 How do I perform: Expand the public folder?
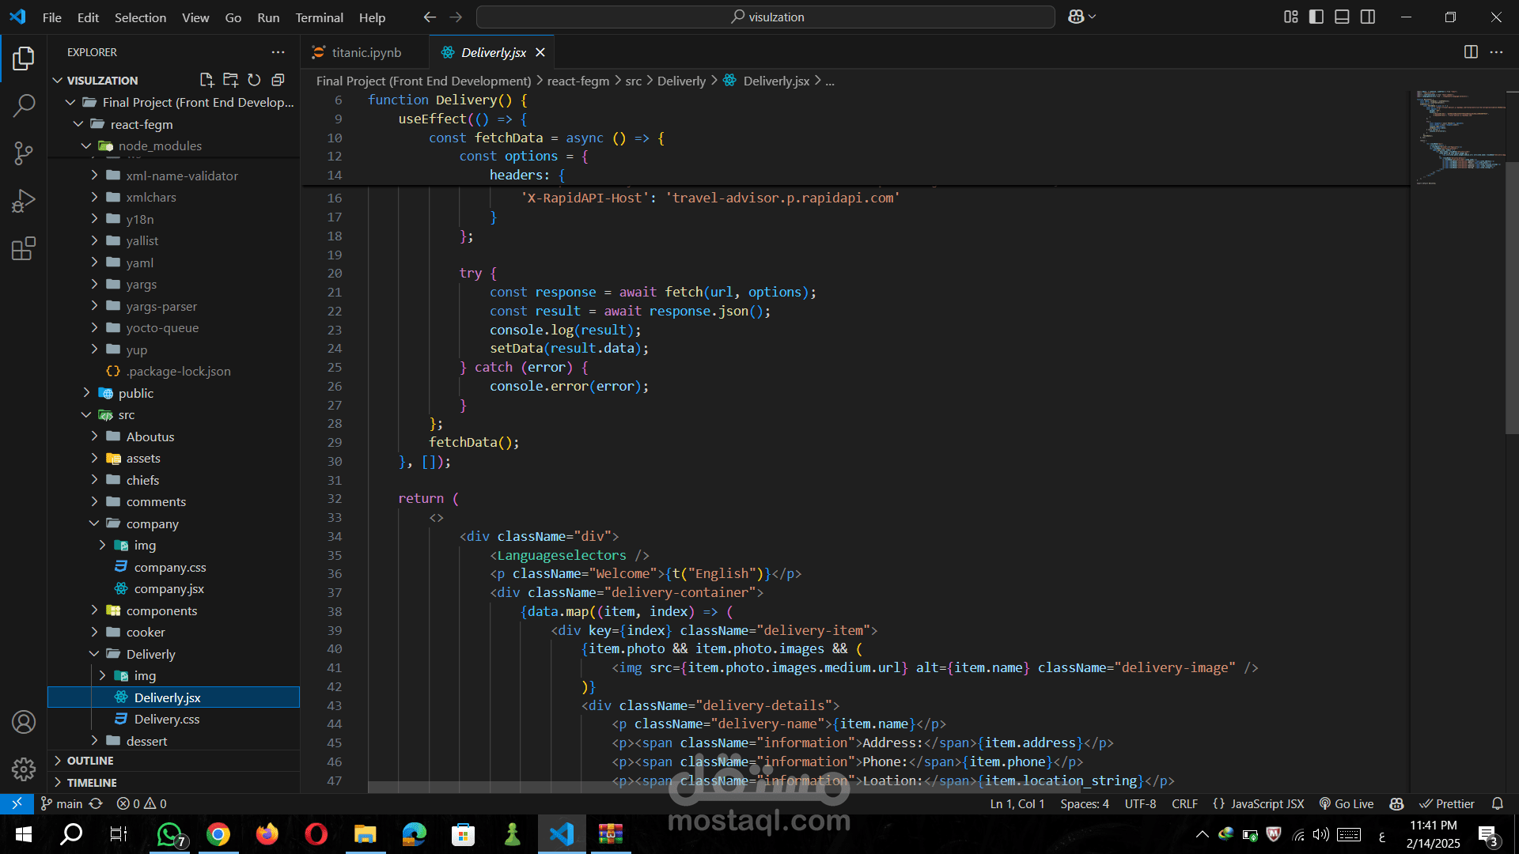point(135,393)
